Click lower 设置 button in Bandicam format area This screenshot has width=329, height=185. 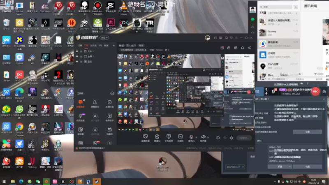(307, 166)
